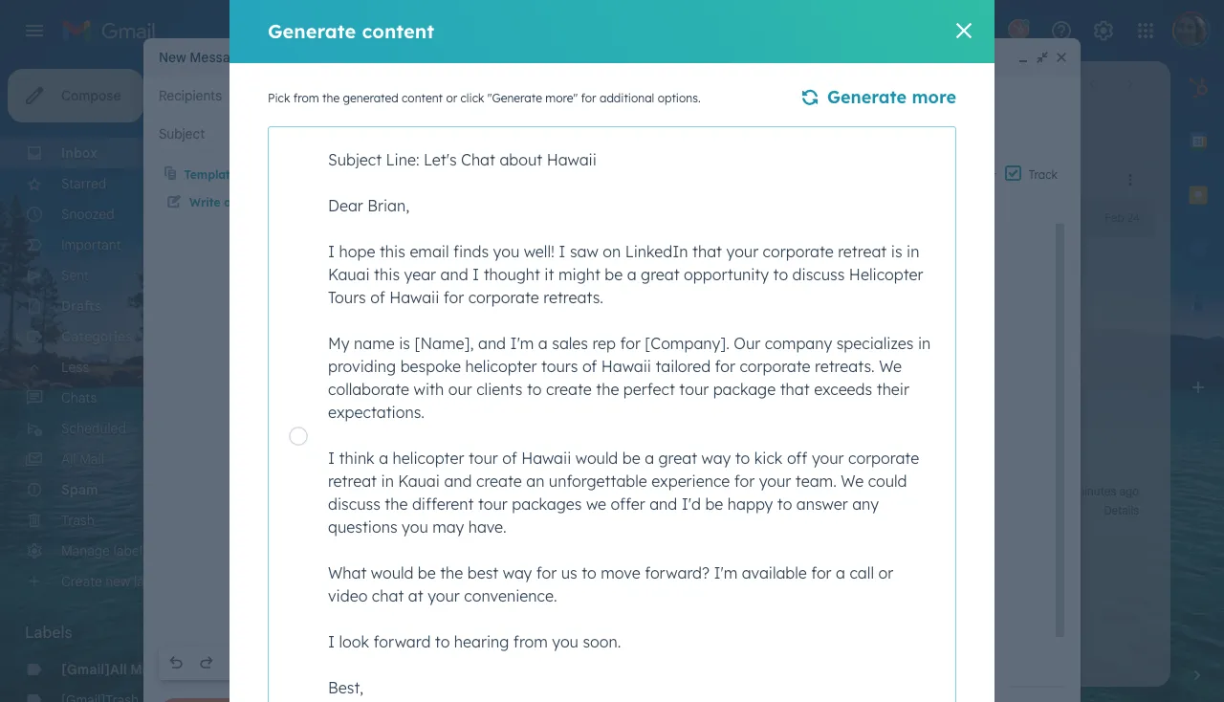Open the more options three-dot menu

[x=1130, y=180]
